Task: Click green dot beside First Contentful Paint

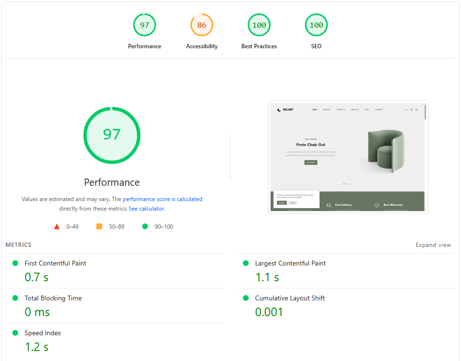Action: coord(15,263)
